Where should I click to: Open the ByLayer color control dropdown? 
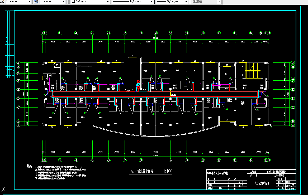(108, 2)
